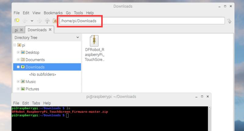244x131 pixels.
Task: Expand the Desktop tree node
Action: [x=18, y=52]
